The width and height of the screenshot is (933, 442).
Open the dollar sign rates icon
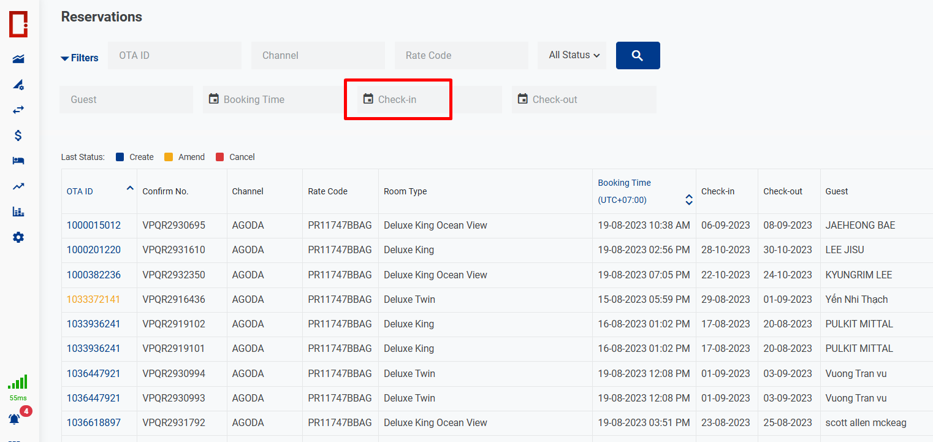[18, 135]
